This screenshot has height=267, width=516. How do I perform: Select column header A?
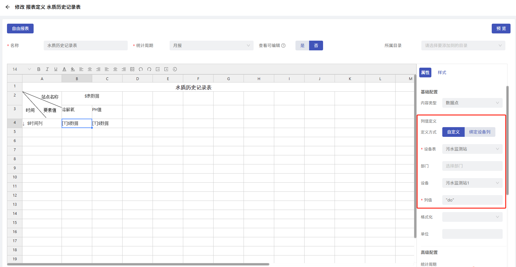[x=42, y=79]
